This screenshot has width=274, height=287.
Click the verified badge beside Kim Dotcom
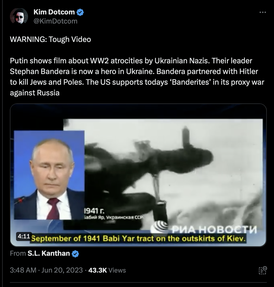pos(80,12)
